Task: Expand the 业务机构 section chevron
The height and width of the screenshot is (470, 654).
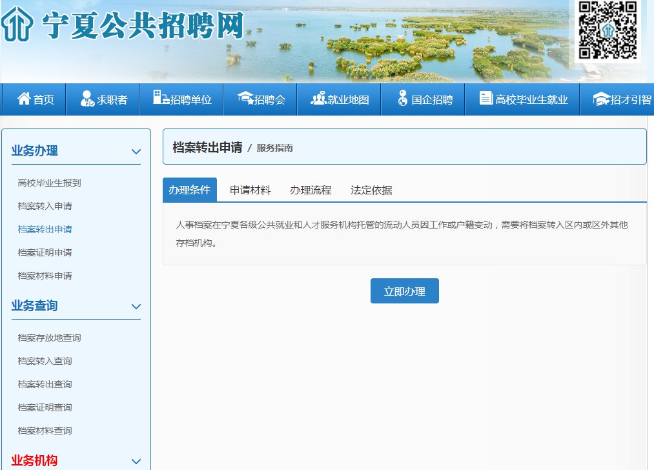Action: point(136,462)
